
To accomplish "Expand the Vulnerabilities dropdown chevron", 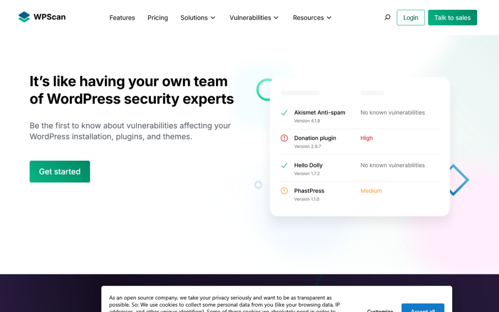I will [276, 18].
